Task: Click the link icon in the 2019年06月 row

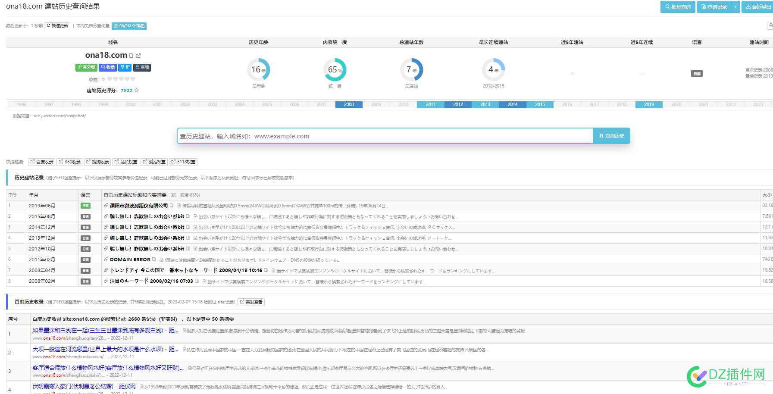Action: tap(106, 206)
